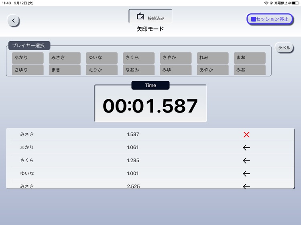The image size is (301, 225).
Task: Stop the session with セッション停止
Action: 270,19
